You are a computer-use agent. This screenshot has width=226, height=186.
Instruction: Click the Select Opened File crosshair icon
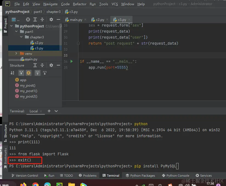pyautogui.click(x=28, y=19)
